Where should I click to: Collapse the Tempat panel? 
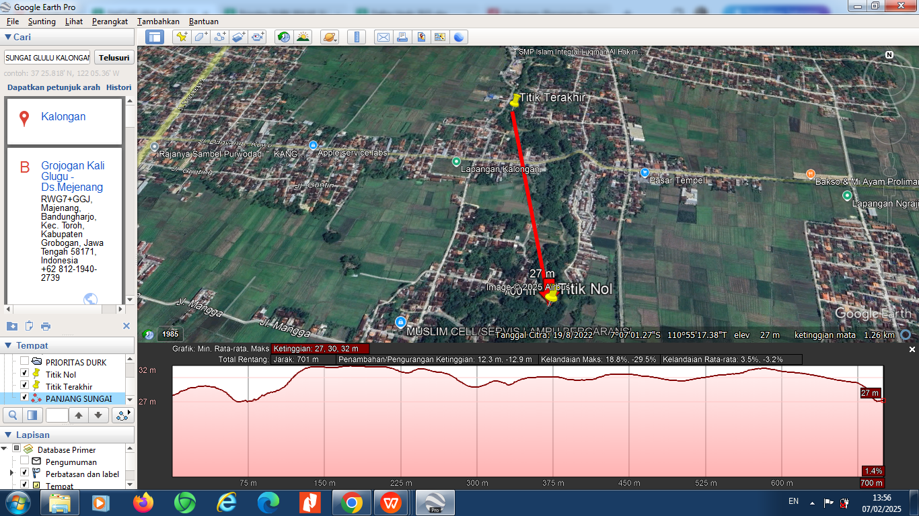coord(7,345)
